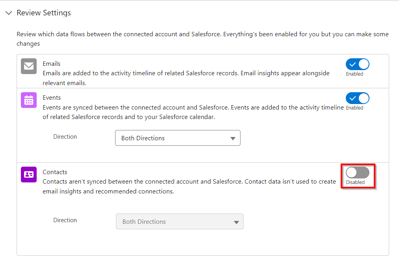Viewport: 399px width, 262px height.
Task: Turn off the Events sync toggle
Action: pos(357,98)
